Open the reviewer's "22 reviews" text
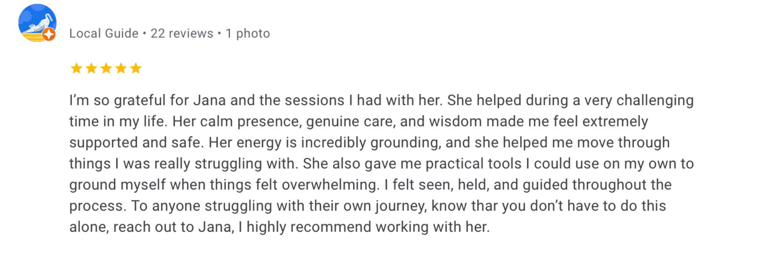 pyautogui.click(x=182, y=34)
